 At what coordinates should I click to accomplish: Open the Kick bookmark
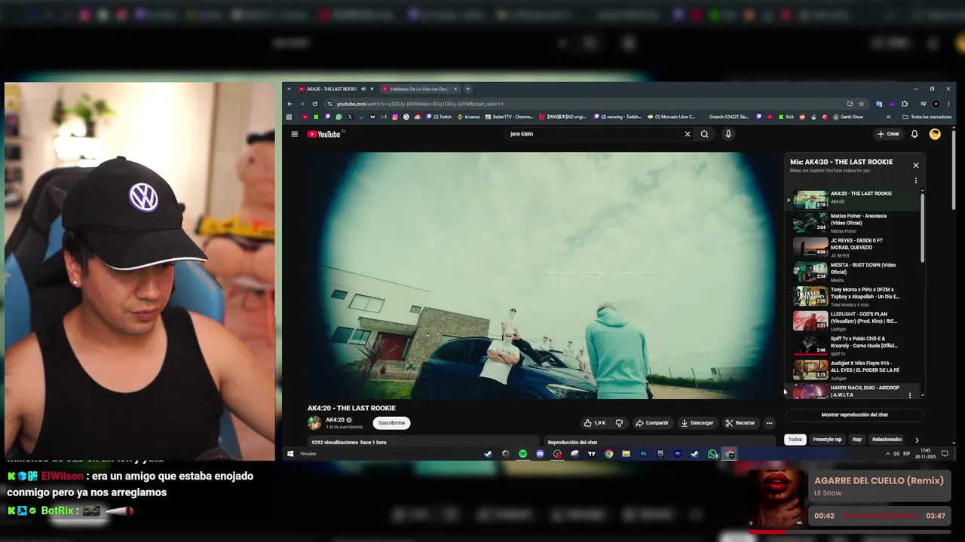pyautogui.click(x=786, y=117)
